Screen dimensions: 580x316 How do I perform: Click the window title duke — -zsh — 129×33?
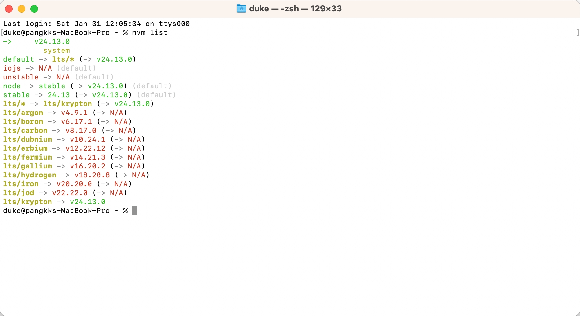click(295, 9)
